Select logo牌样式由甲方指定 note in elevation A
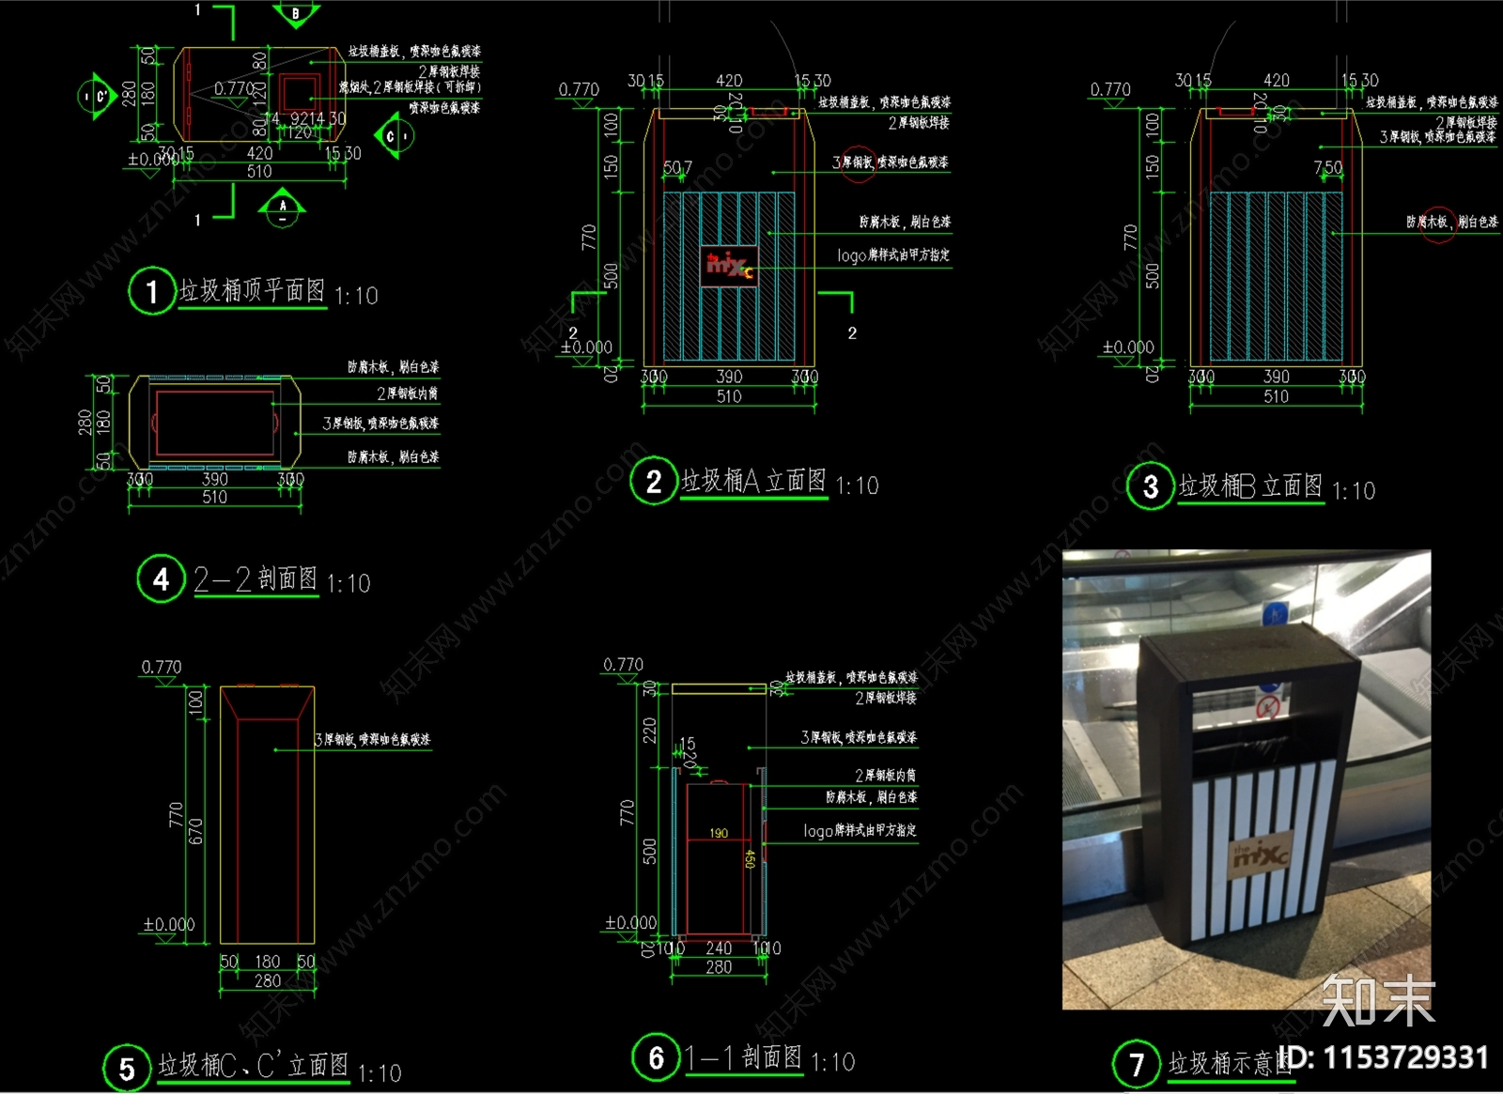Viewport: 1503px width, 1094px height. 893,255
